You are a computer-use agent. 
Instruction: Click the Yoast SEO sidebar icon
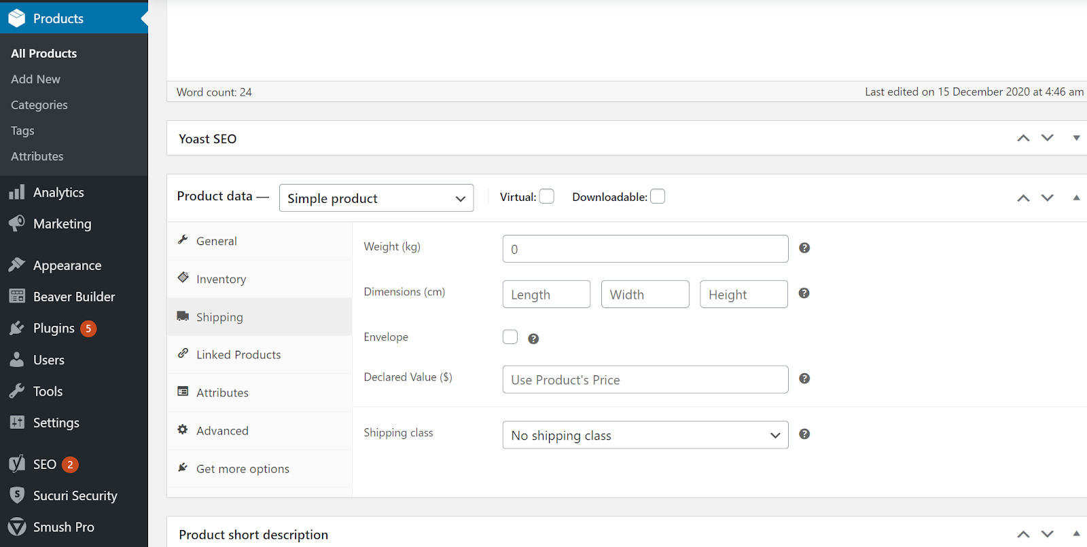[x=17, y=464]
